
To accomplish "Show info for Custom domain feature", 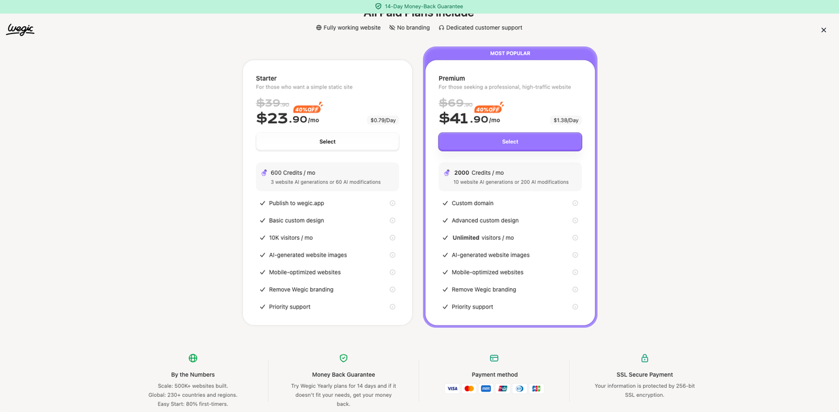I will (x=576, y=203).
